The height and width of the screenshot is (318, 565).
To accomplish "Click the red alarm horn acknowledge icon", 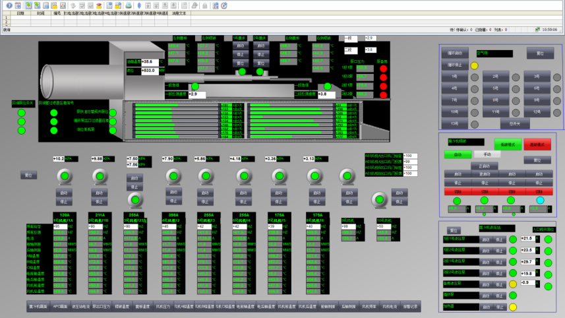I will point(99,5).
